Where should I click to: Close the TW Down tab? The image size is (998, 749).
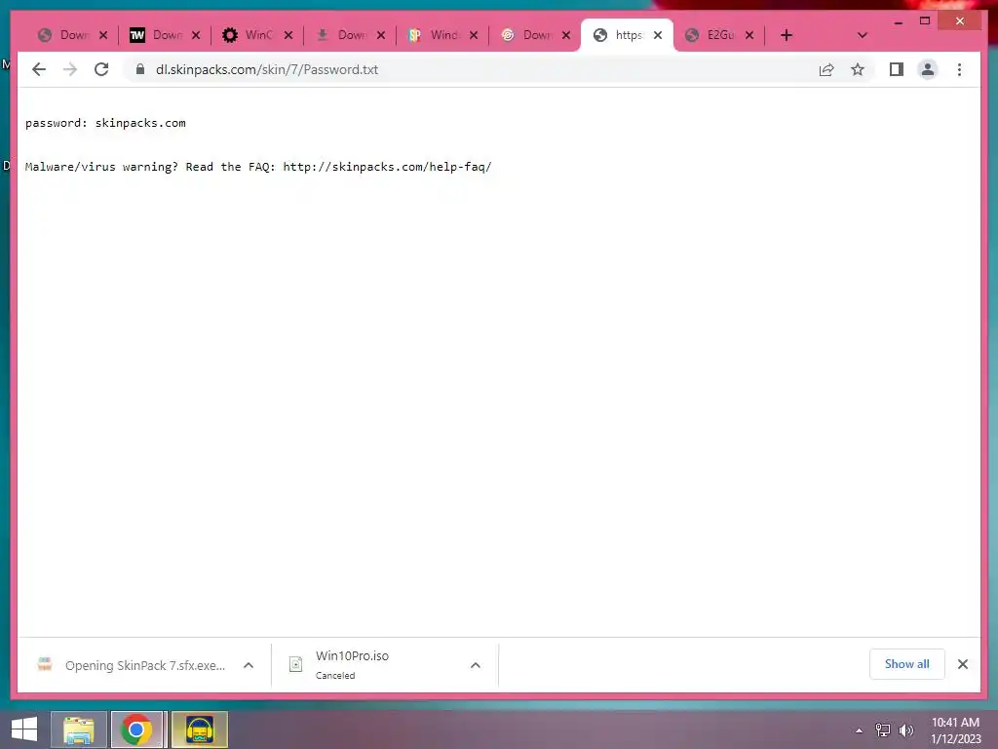(x=196, y=35)
